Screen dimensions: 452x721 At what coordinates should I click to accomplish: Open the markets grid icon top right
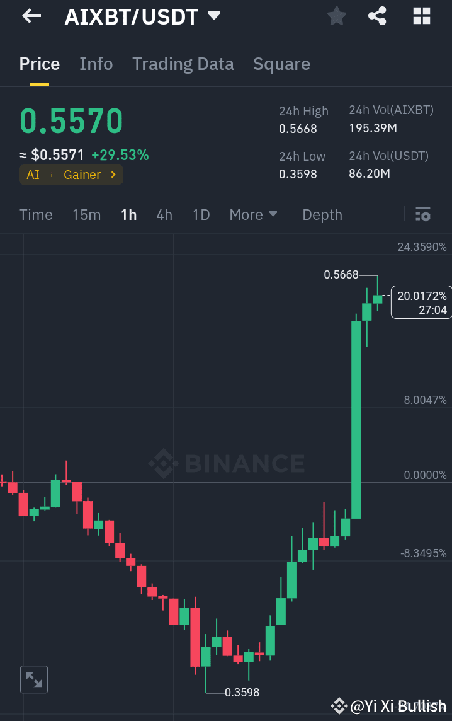[421, 16]
